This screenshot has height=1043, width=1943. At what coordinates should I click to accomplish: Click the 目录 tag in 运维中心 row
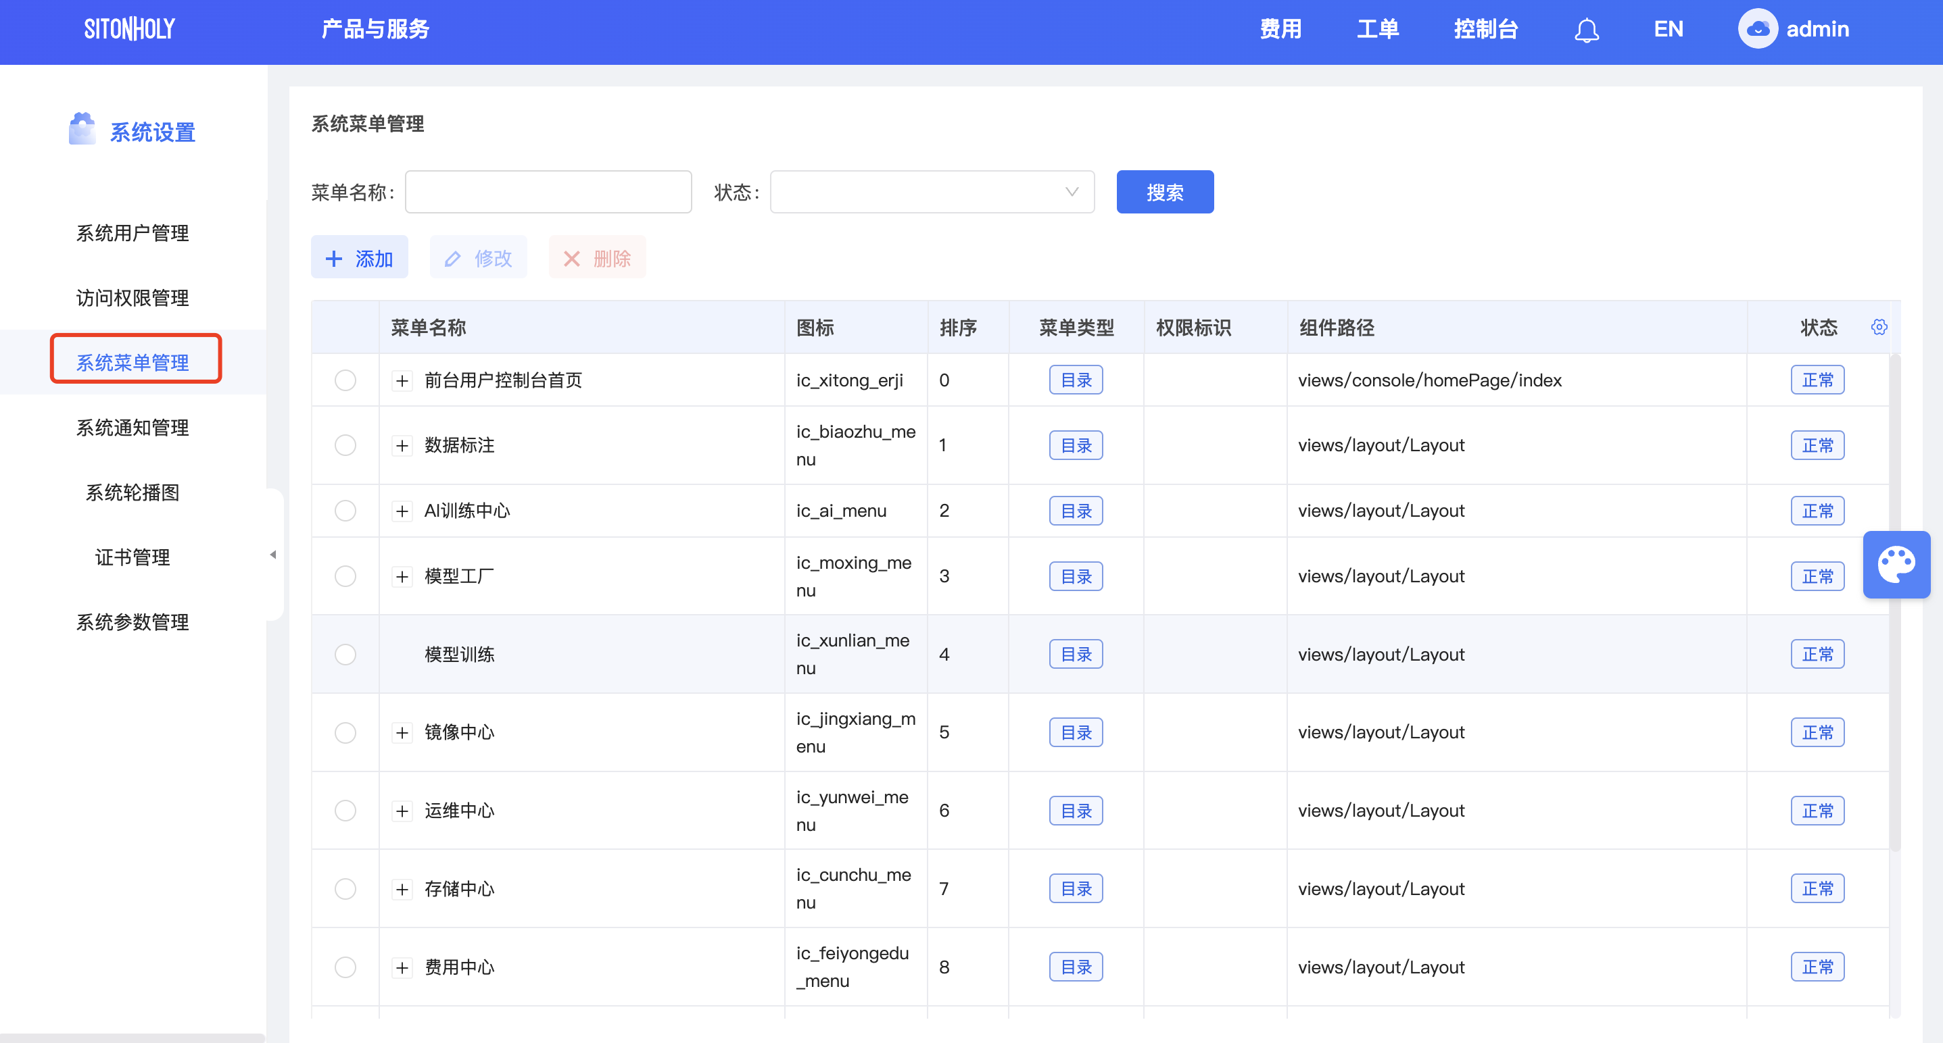point(1076,811)
